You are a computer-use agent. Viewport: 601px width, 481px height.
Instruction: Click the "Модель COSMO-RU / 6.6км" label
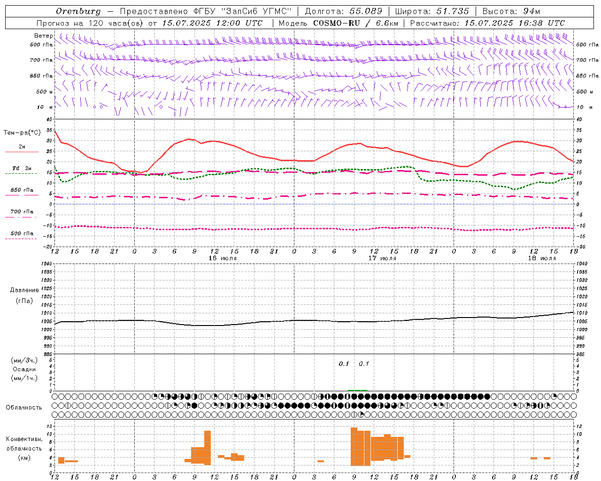pyautogui.click(x=339, y=23)
